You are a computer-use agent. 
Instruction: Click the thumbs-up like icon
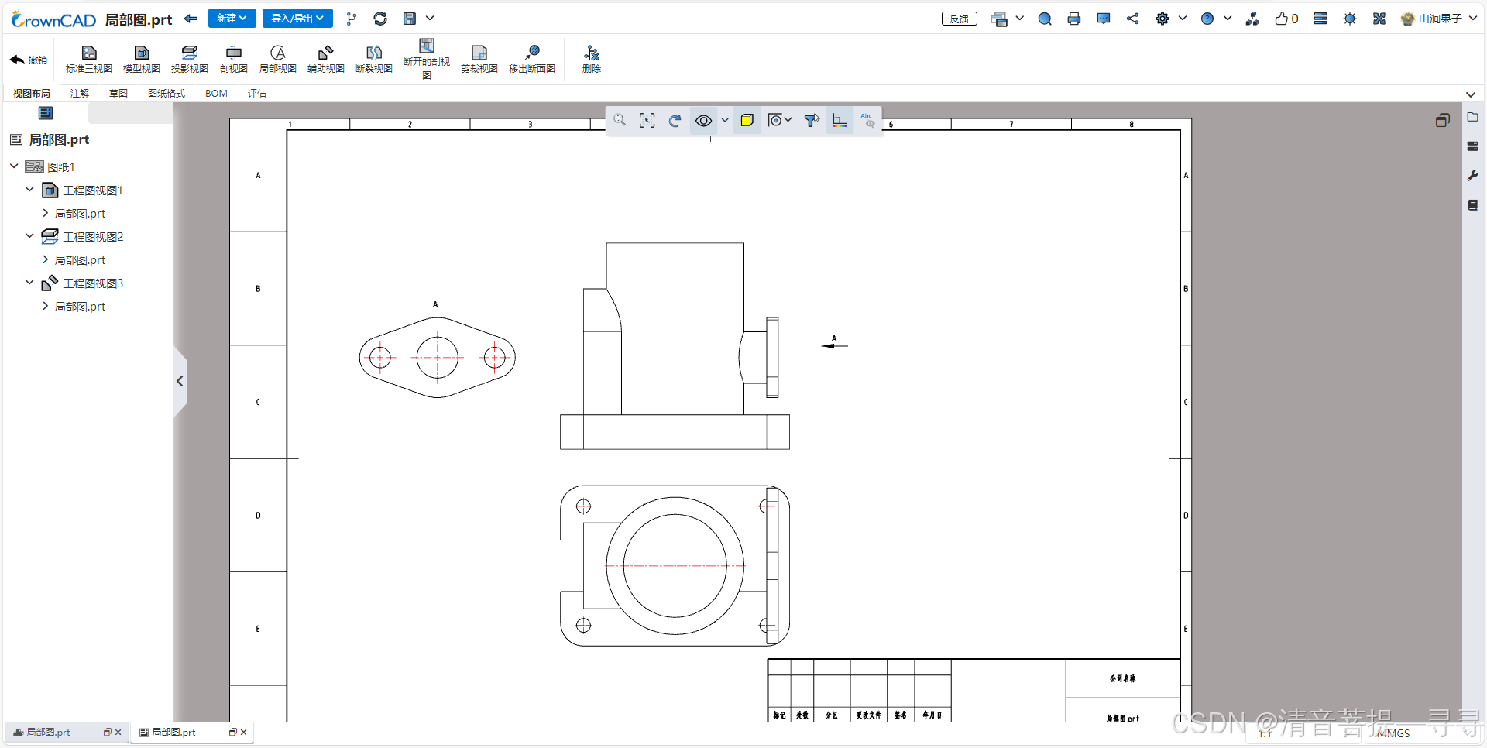pos(1281,19)
